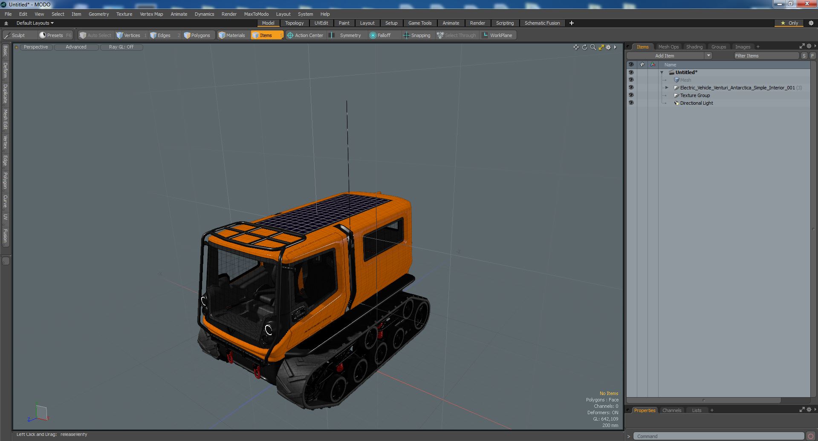Open Properties panel gear settings
818x441 pixels.
(x=809, y=409)
